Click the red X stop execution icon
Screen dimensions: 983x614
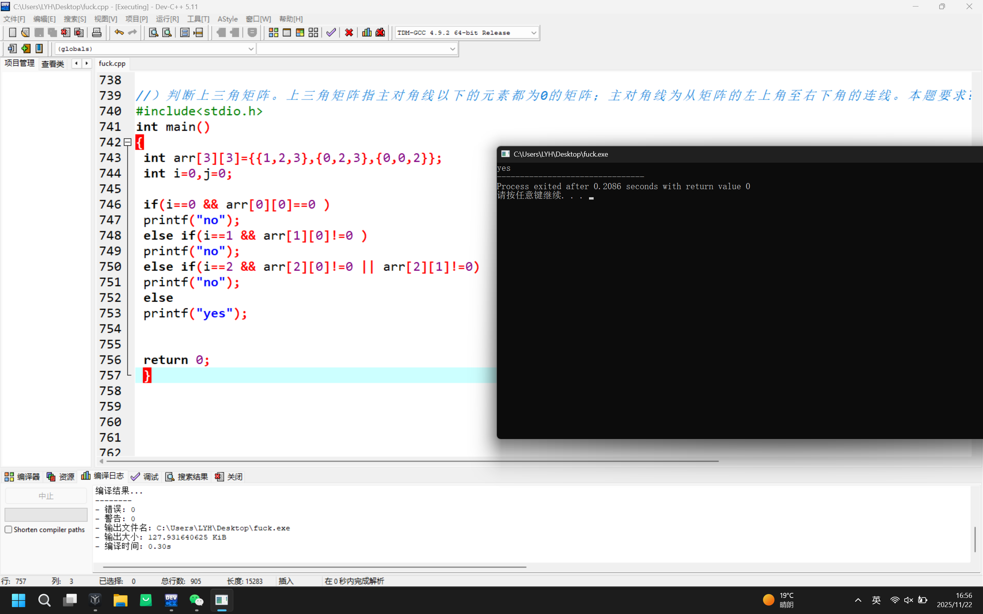click(x=349, y=33)
